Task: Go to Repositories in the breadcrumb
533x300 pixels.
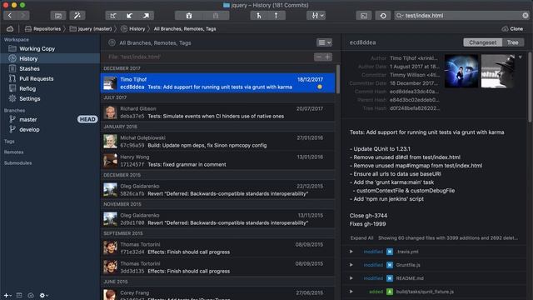Action: (x=42, y=29)
